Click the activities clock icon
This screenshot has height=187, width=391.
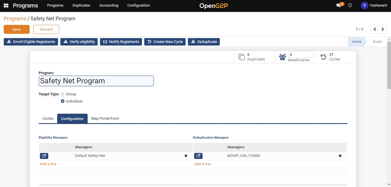(x=350, y=5)
